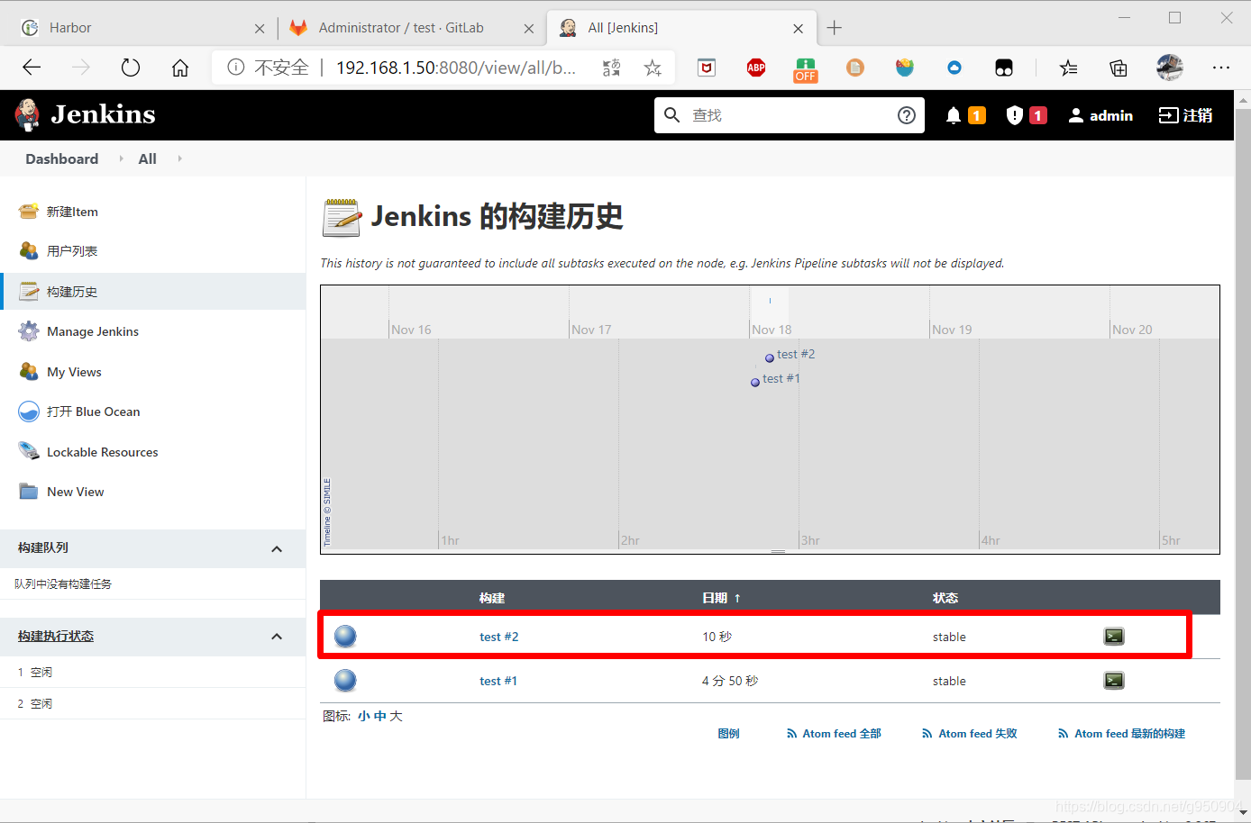Click the admin user link

[1100, 115]
